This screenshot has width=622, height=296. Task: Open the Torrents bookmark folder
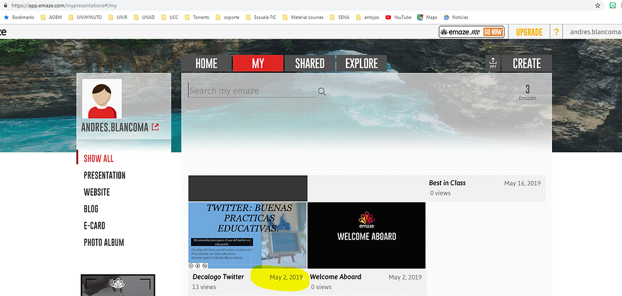pyautogui.click(x=197, y=17)
